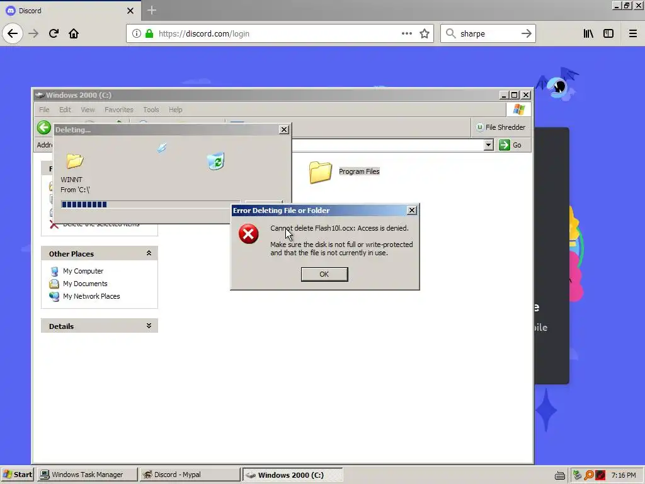Click the red delete X icon

pyautogui.click(x=54, y=225)
